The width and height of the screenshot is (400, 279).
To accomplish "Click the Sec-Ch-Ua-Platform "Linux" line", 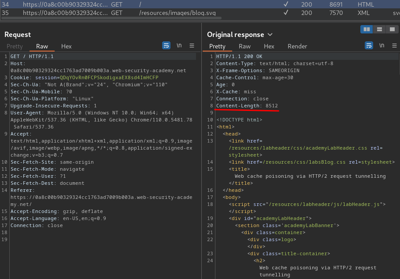I will click(52, 99).
